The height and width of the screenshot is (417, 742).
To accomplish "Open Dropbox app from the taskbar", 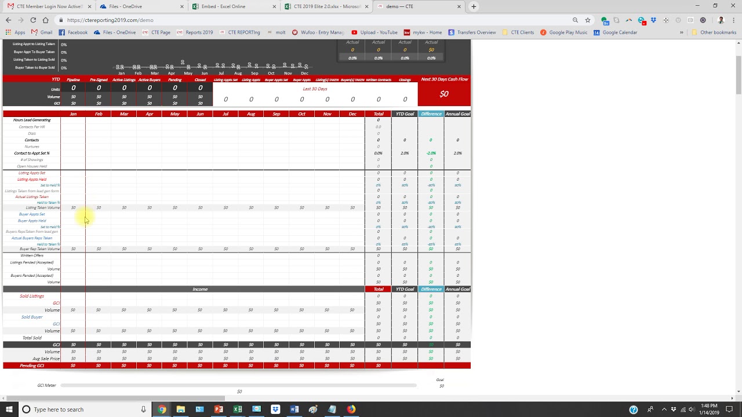I will pyautogui.click(x=275, y=409).
